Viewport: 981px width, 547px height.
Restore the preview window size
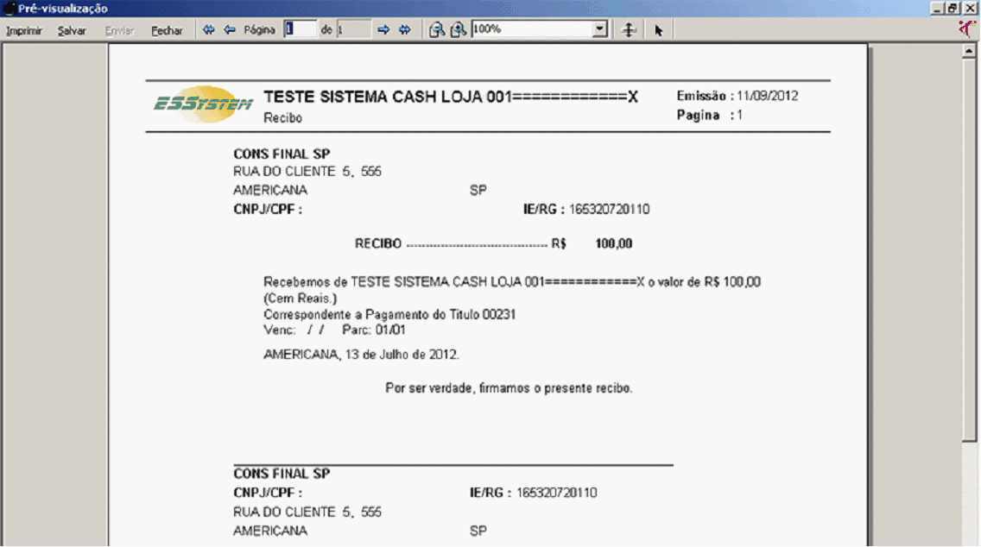(953, 8)
